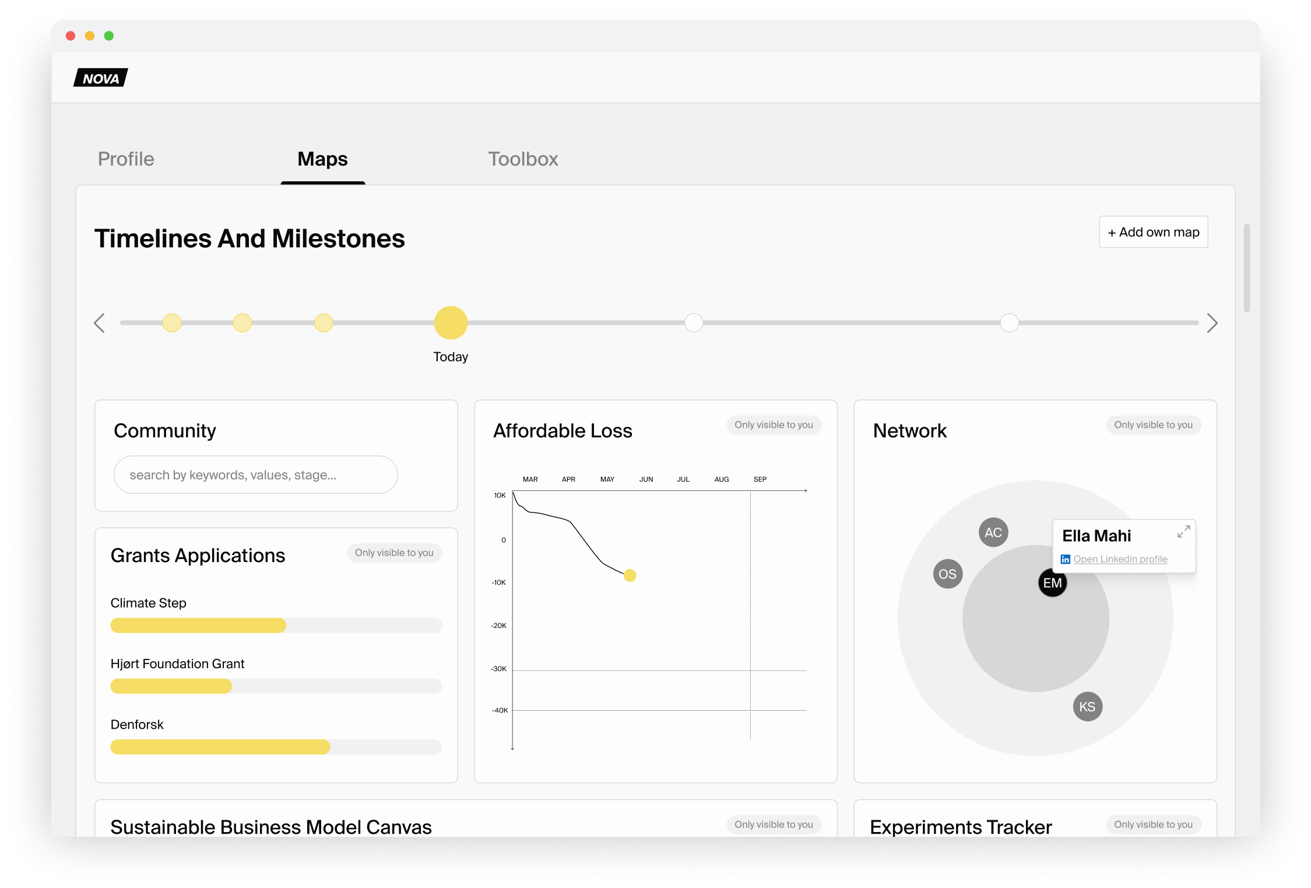
Task: Click the MAR month label on chart
Action: tap(530, 479)
